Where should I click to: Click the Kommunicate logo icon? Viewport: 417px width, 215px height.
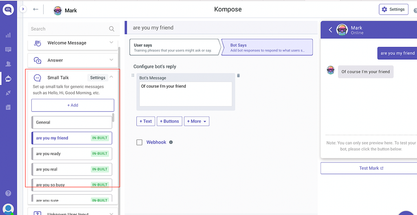coord(8,10)
